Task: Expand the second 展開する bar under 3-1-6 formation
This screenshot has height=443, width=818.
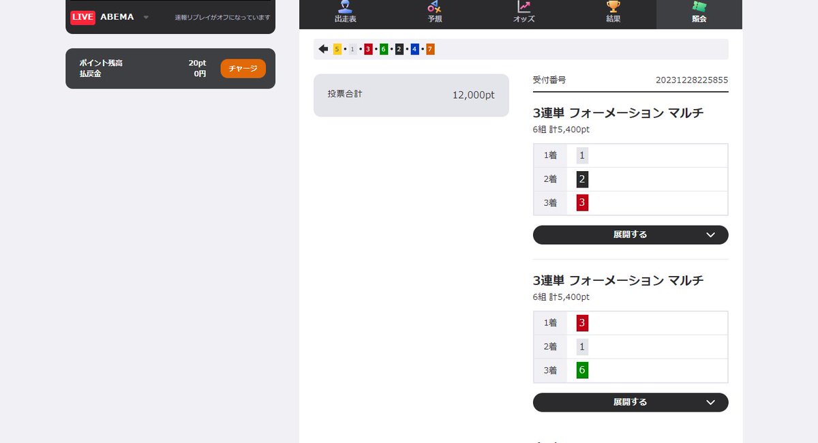Action: coord(631,402)
